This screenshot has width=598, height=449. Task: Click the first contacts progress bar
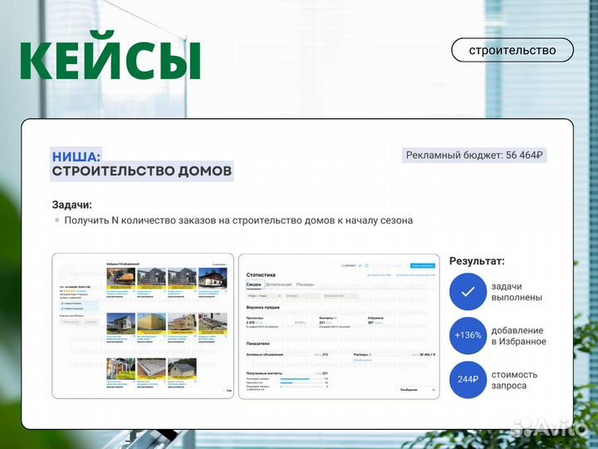coord(301,379)
